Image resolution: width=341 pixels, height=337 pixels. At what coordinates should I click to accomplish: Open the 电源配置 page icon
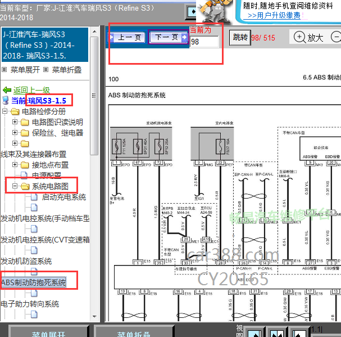coord(24,175)
